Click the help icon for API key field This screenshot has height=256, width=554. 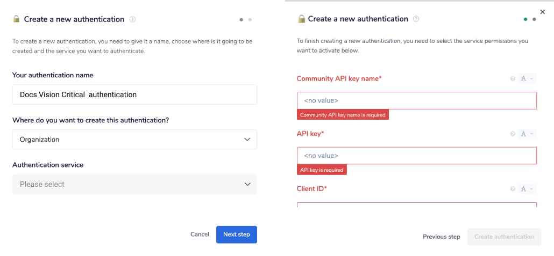point(513,134)
